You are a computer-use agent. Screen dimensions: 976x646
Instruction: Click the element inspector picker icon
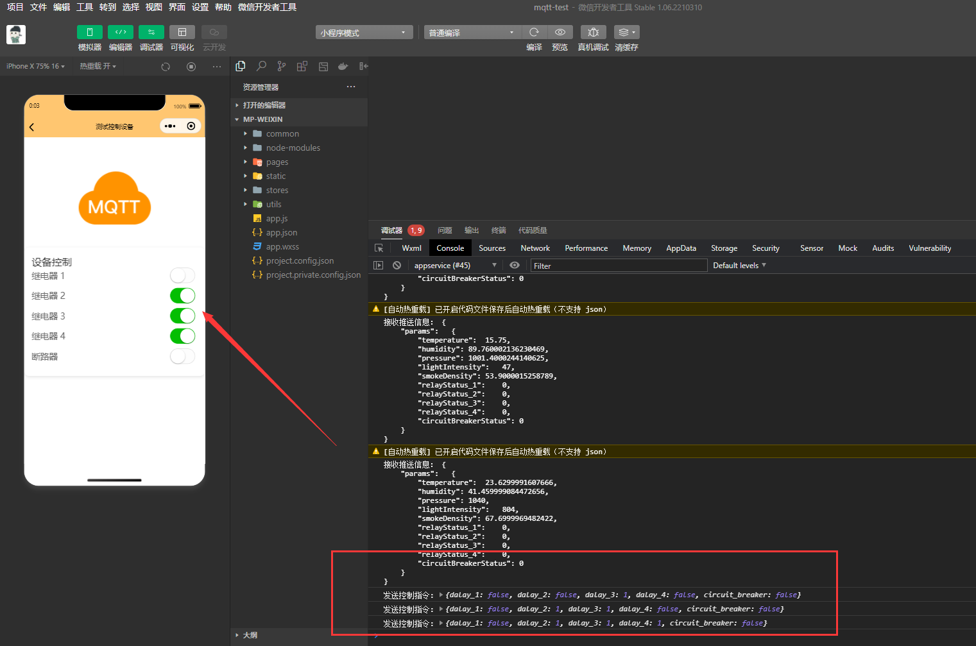tap(379, 248)
